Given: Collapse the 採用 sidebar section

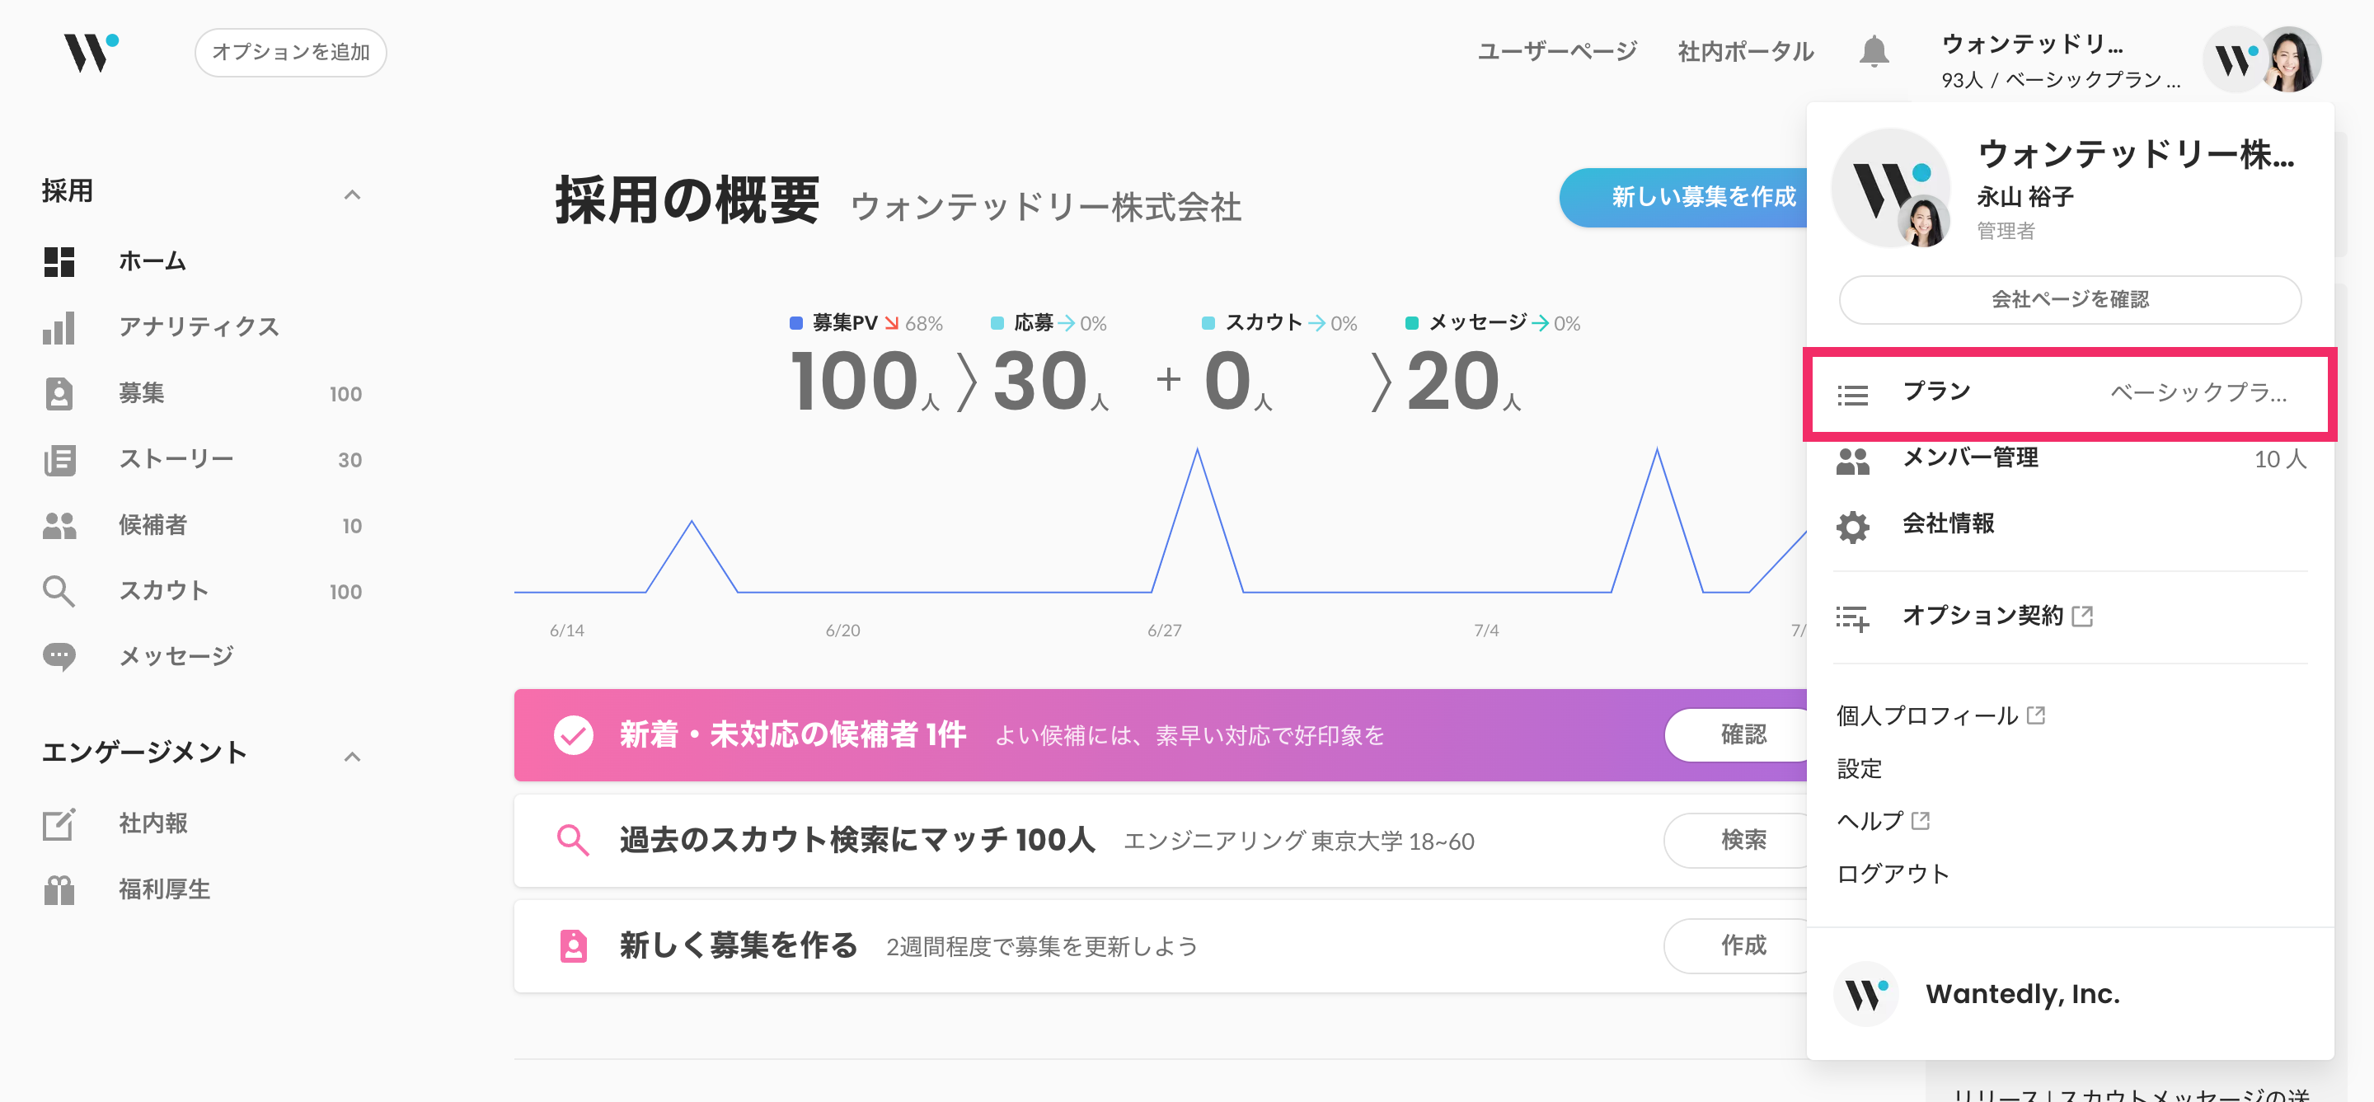Looking at the screenshot, I should click(351, 194).
